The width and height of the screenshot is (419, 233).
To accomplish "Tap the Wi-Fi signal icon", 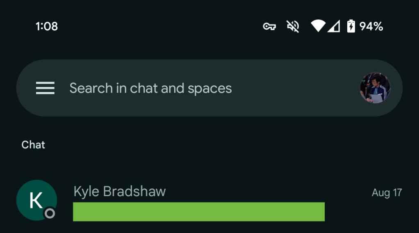I will coord(318,26).
